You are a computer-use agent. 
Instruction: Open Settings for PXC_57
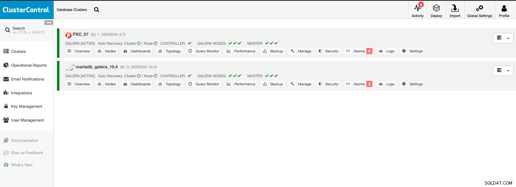[413, 51]
